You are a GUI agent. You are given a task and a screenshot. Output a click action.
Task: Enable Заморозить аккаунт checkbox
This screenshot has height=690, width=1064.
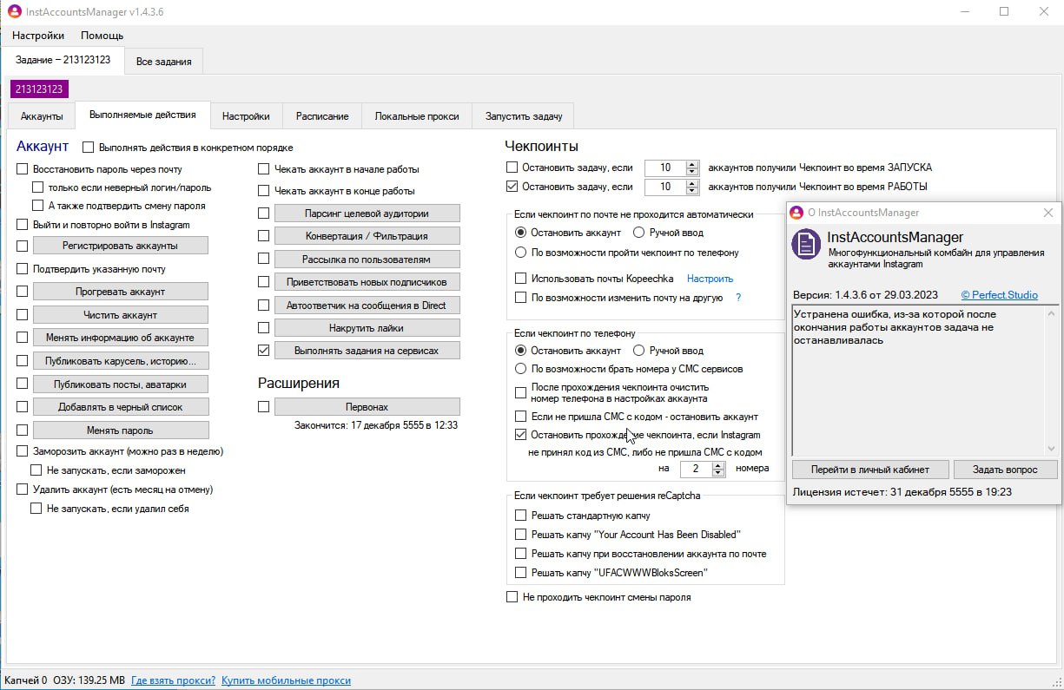pos(23,451)
